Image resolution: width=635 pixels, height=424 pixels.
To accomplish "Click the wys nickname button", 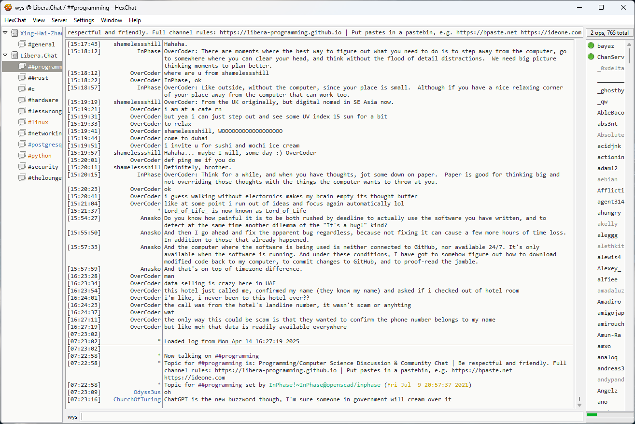I will pos(72,417).
